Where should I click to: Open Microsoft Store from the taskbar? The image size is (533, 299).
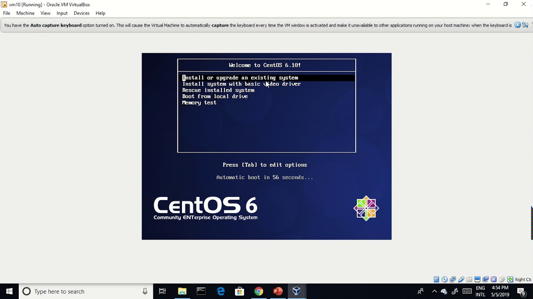(239, 292)
